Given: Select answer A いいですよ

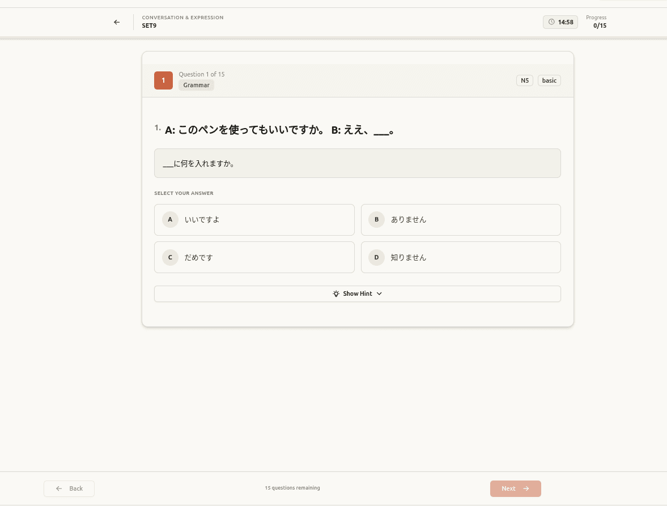Looking at the screenshot, I should click(x=254, y=220).
